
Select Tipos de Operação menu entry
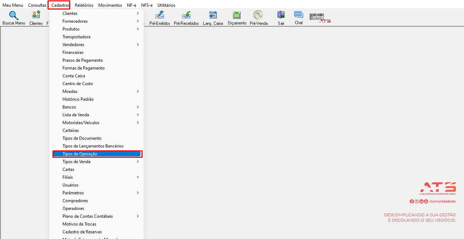[97, 154]
